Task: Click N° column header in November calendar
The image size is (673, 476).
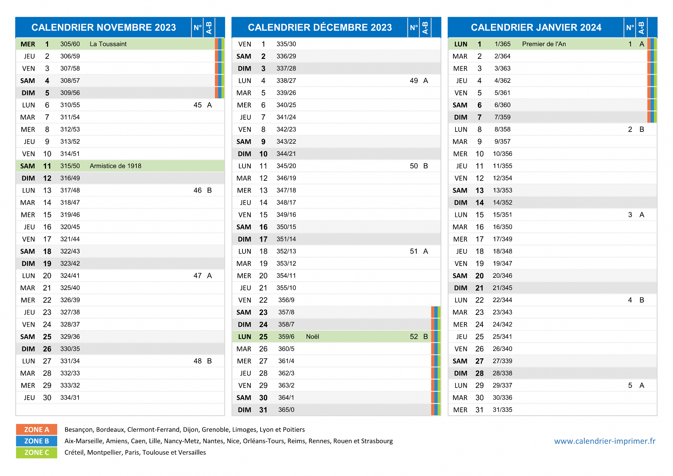Action: (197, 28)
